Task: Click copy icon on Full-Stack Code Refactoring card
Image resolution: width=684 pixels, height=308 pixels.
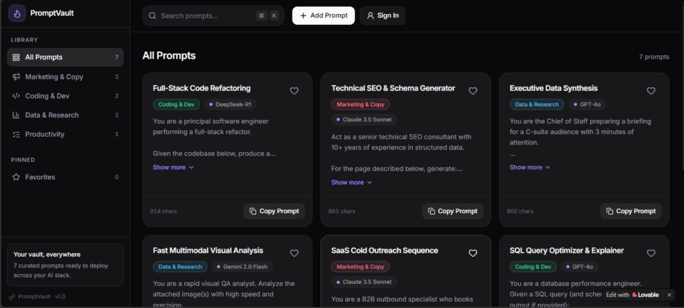Action: coord(252,211)
